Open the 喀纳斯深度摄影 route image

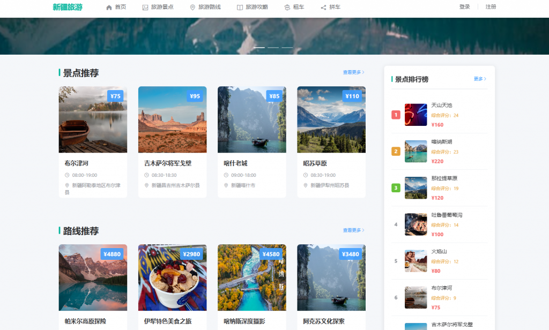click(252, 277)
